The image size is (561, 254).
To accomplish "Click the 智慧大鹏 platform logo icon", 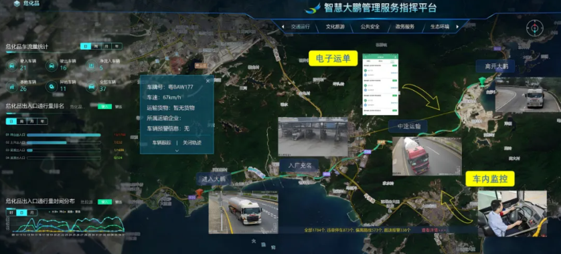I will 313,8.
